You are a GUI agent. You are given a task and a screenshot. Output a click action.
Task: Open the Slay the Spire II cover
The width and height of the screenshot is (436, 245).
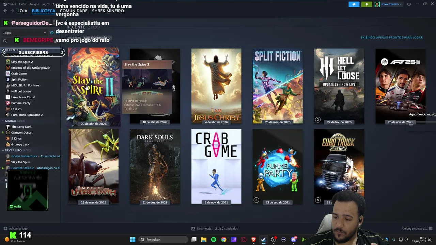93,87
